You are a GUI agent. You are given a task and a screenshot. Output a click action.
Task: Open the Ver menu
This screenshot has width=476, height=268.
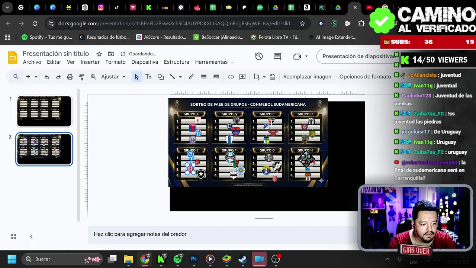(71, 62)
